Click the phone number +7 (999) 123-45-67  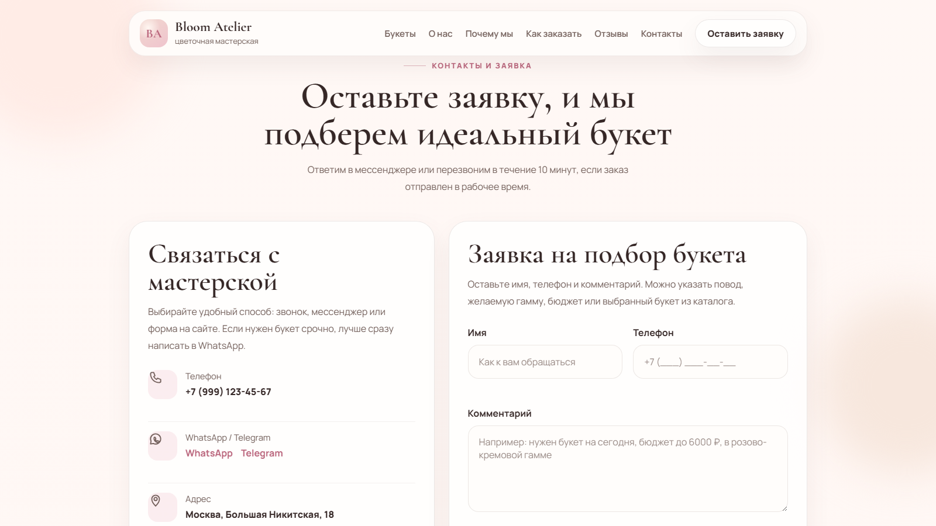[x=228, y=392]
